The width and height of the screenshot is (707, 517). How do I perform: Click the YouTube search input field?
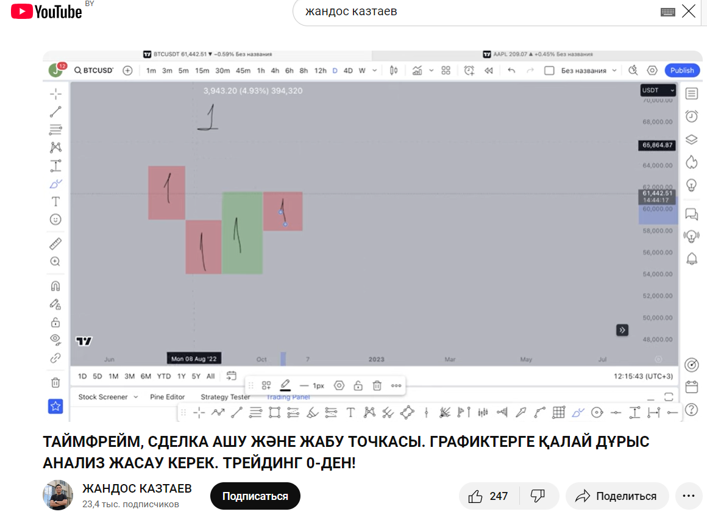(478, 11)
